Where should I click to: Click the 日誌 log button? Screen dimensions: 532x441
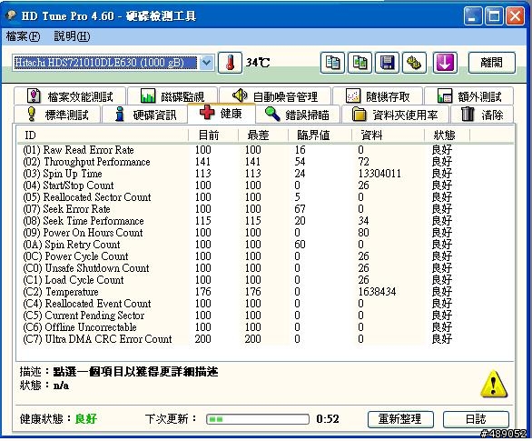476,419
